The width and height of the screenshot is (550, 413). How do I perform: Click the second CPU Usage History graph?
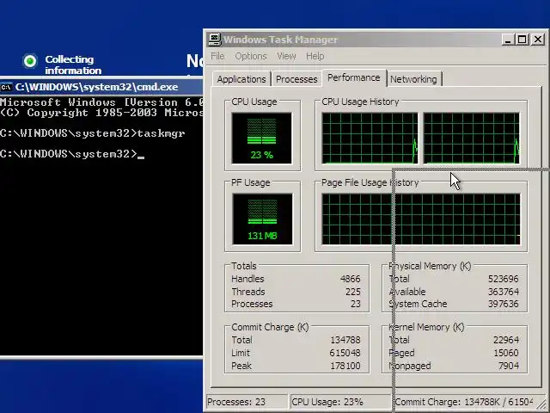(x=472, y=138)
